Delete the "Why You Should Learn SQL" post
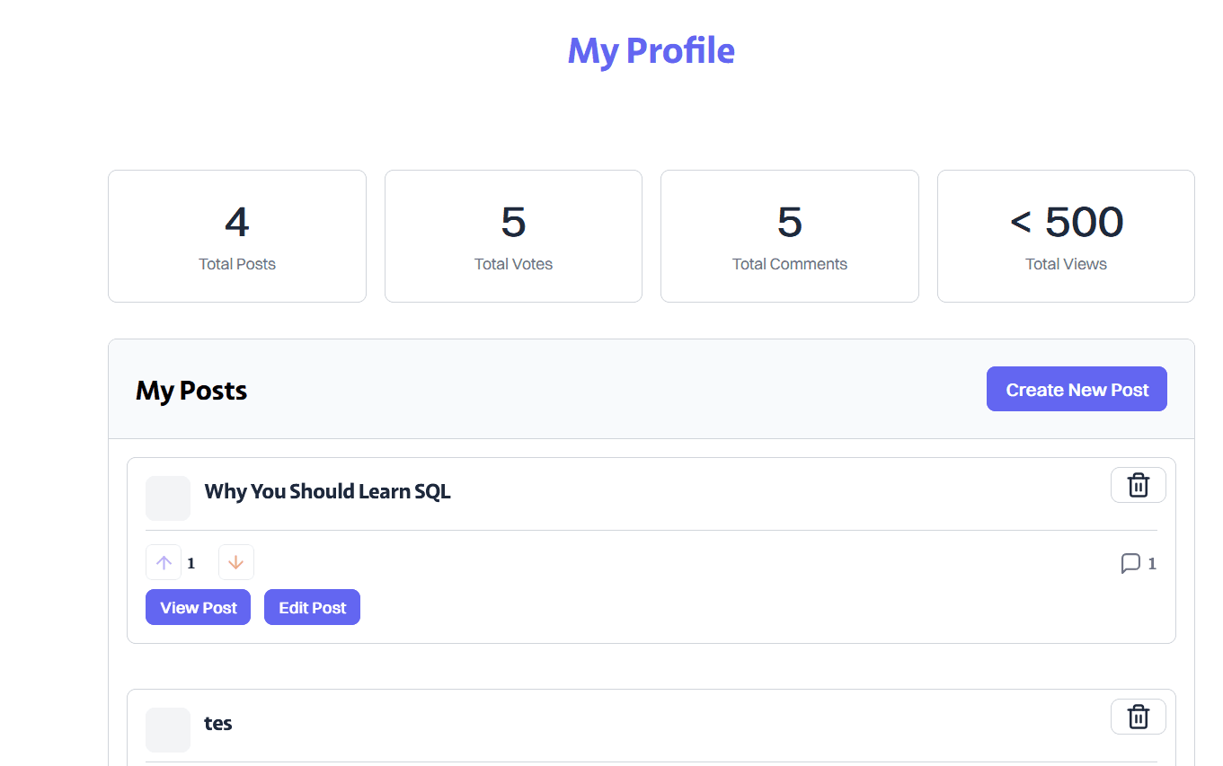1223x766 pixels. (1138, 485)
